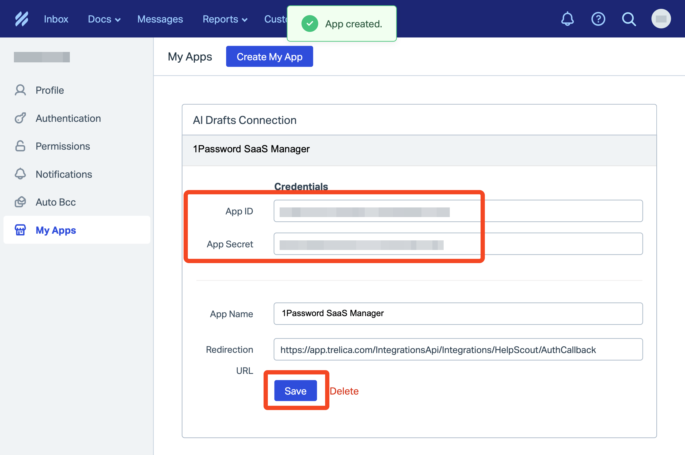Click the Create My App button
Screen dimensions: 685x455
click(269, 56)
